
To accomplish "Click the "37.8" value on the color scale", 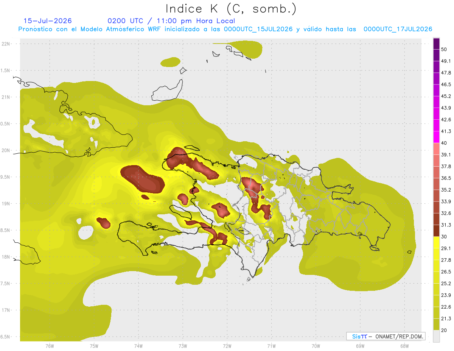I will pos(446,167).
